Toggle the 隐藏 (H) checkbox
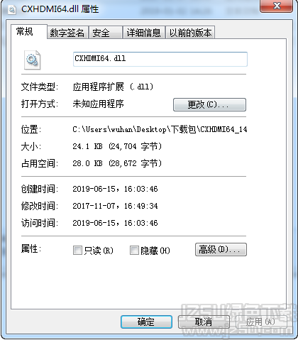This screenshot has height=340, width=298. tap(134, 250)
